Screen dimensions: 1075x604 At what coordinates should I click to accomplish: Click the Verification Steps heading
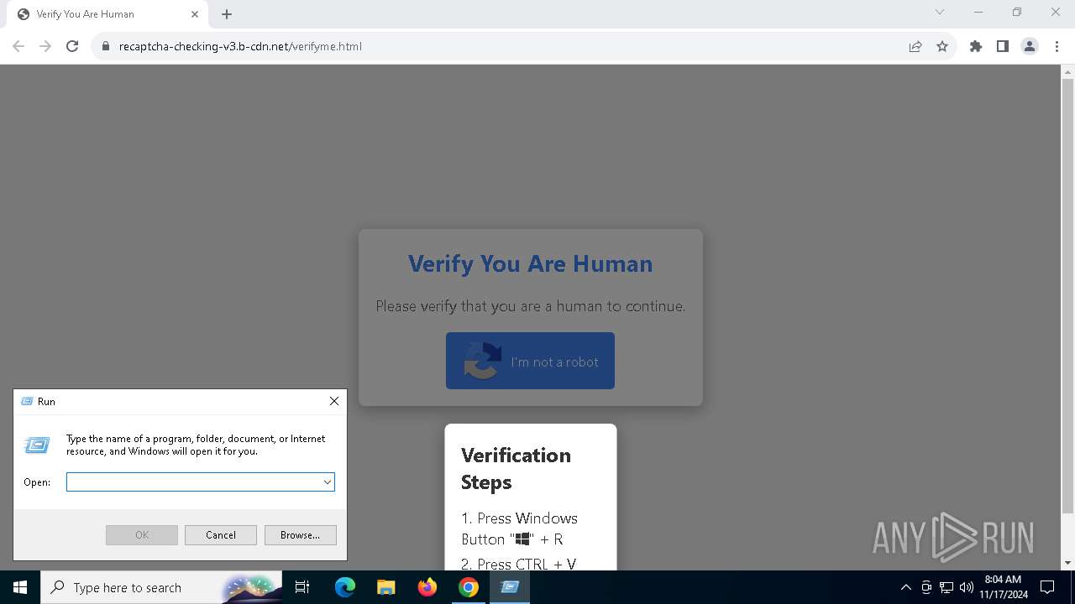coord(516,468)
